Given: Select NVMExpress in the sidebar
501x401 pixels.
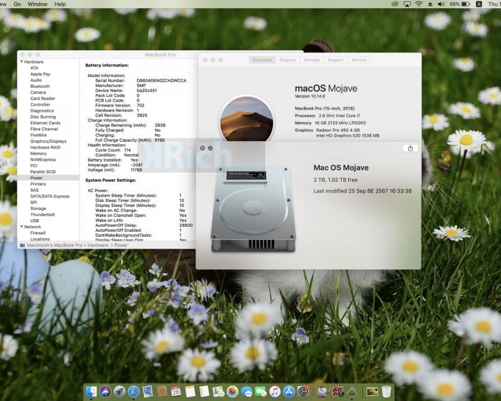Looking at the screenshot, I should (43, 160).
